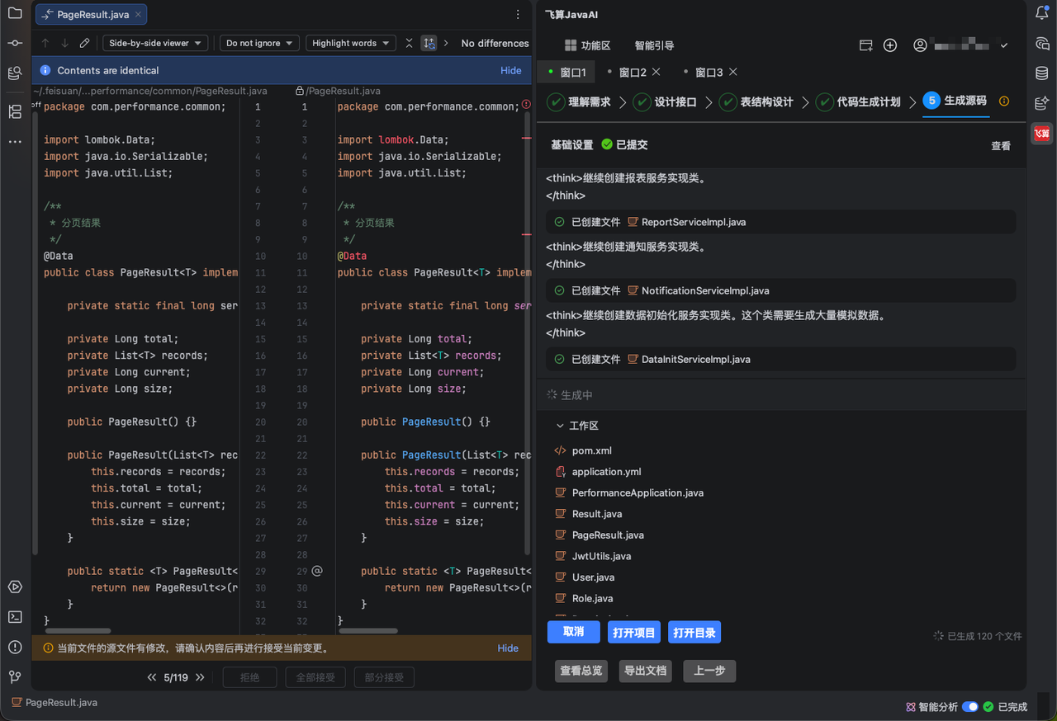1057x721 pixels.
Task: Go to next file with double-right arrows
Action: pyautogui.click(x=200, y=677)
